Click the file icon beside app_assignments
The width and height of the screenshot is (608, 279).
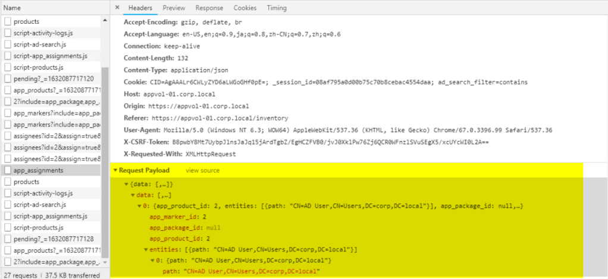click(8, 171)
